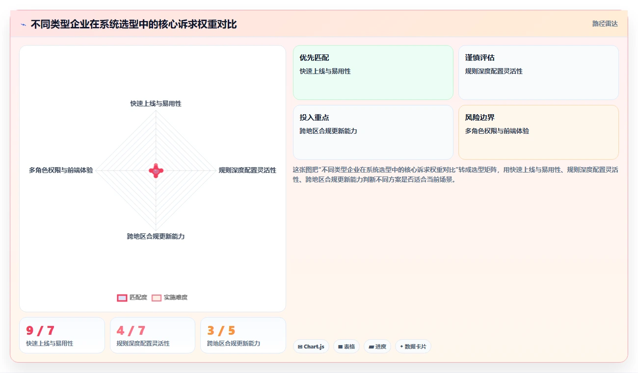The width and height of the screenshot is (638, 373).
Task: Open the 风险边界 card
Action: (x=538, y=132)
